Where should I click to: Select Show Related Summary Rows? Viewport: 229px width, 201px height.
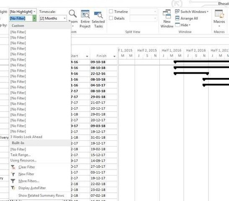pos(41,196)
